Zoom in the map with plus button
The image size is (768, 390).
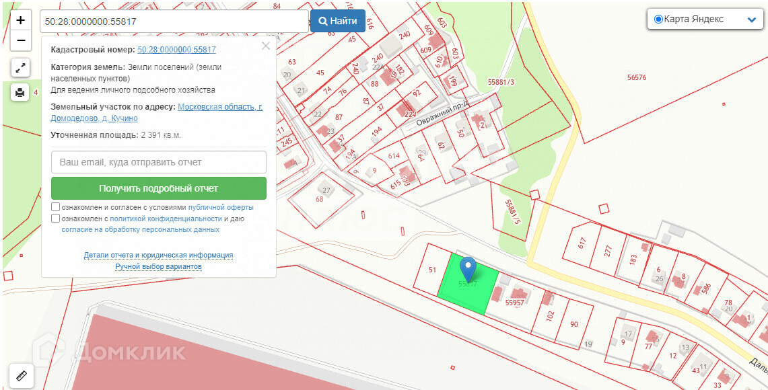click(x=20, y=20)
